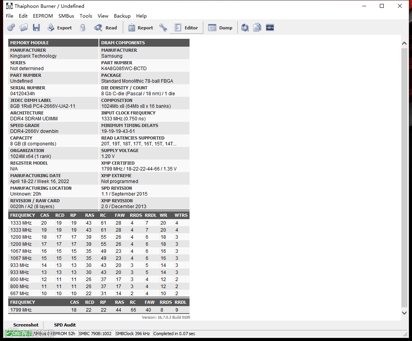This screenshot has width=412, height=341.
Task: Click the Dump toolbar button
Action: pyautogui.click(x=220, y=27)
